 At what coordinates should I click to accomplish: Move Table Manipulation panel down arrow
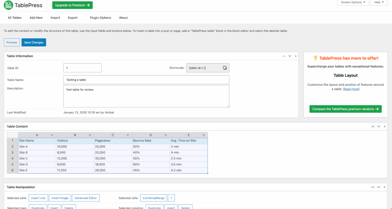point(379,187)
